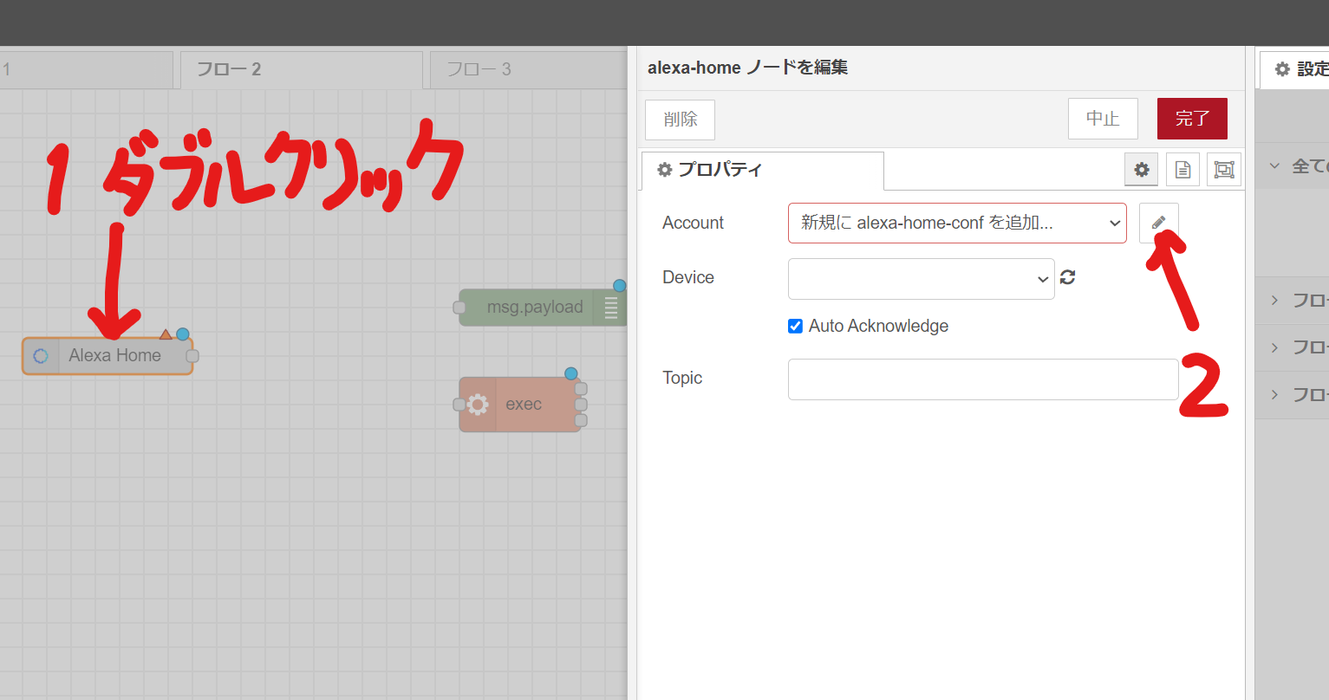Click the Topic label
Image resolution: width=1329 pixels, height=700 pixels.
point(682,378)
